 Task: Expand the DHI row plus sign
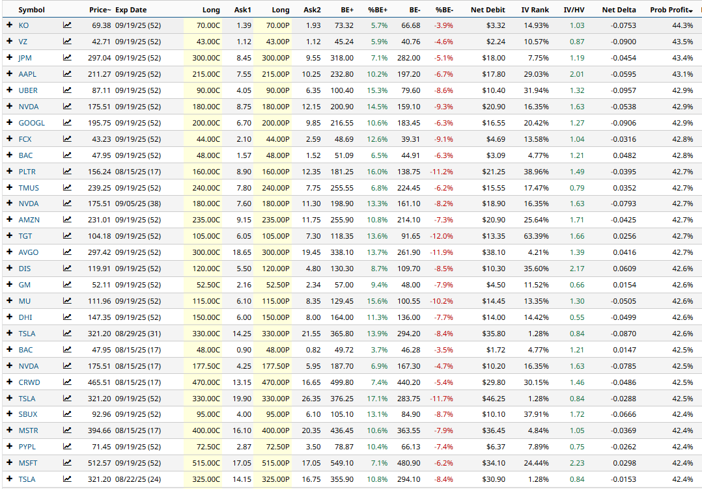click(9, 317)
